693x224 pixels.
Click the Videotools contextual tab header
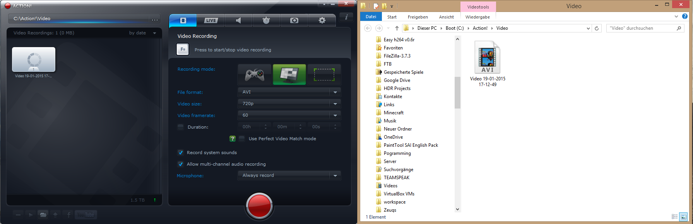pyautogui.click(x=478, y=7)
